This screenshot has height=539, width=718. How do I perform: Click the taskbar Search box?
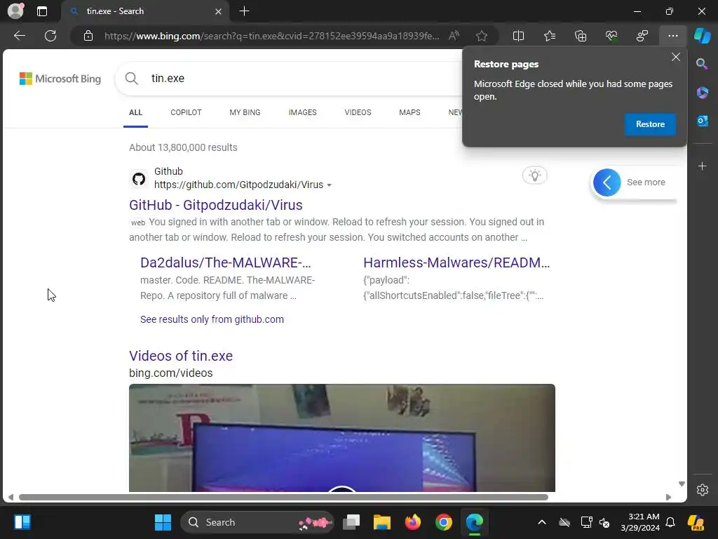pyautogui.click(x=257, y=522)
